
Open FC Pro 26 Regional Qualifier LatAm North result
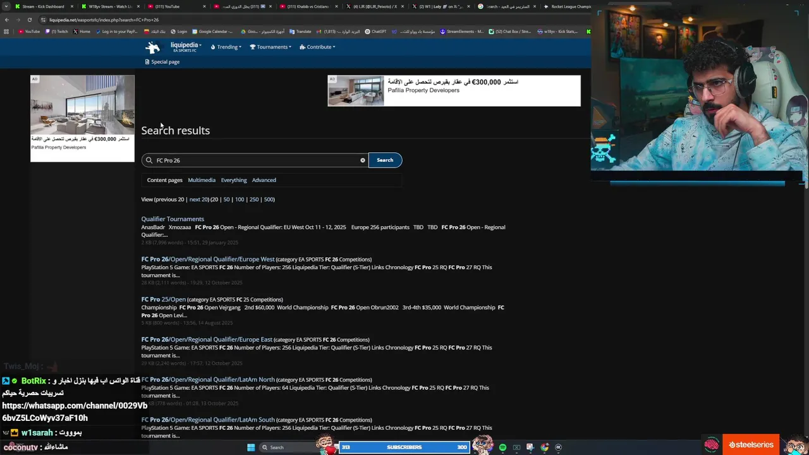[x=208, y=380]
